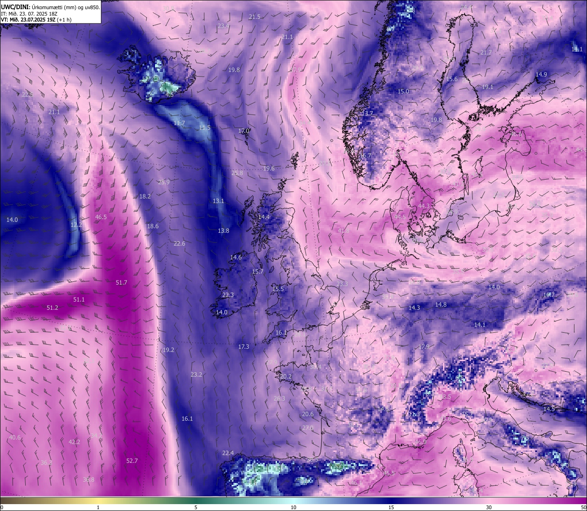The image size is (587, 511).
Task: Click the colour scale label 30
Action: (x=489, y=507)
